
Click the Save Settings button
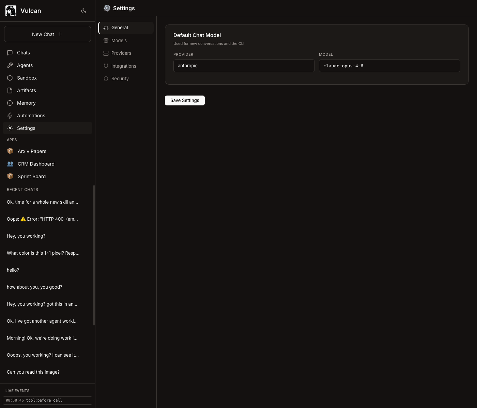click(185, 100)
